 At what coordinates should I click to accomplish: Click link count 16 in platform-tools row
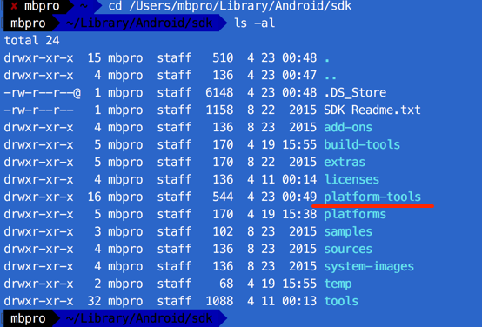click(94, 197)
